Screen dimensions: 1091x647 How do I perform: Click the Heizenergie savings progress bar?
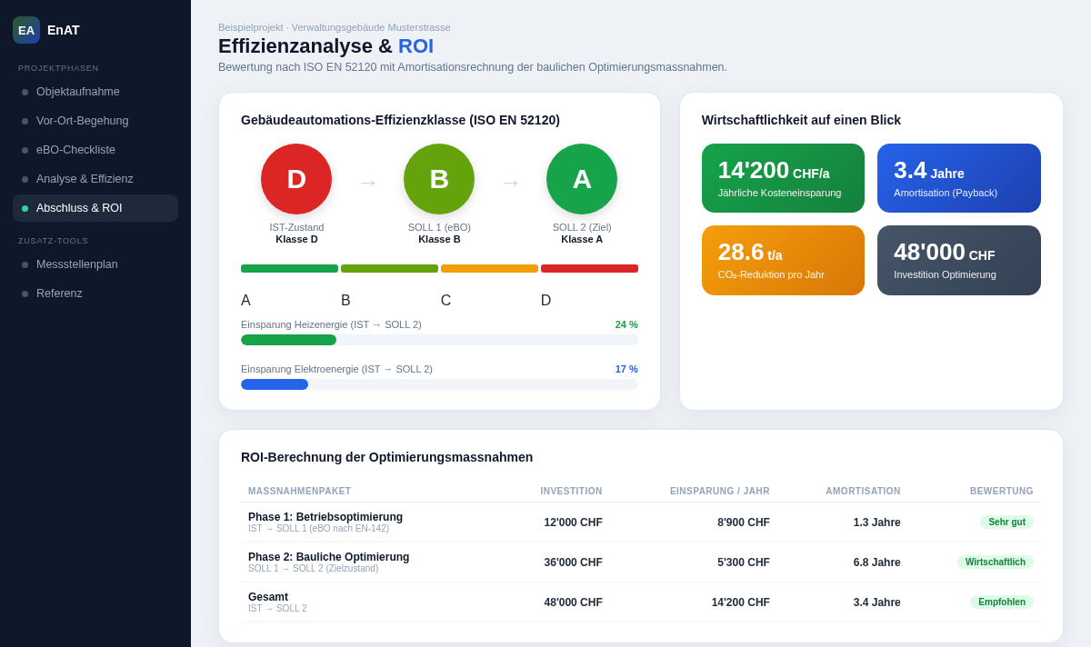pyautogui.click(x=439, y=340)
